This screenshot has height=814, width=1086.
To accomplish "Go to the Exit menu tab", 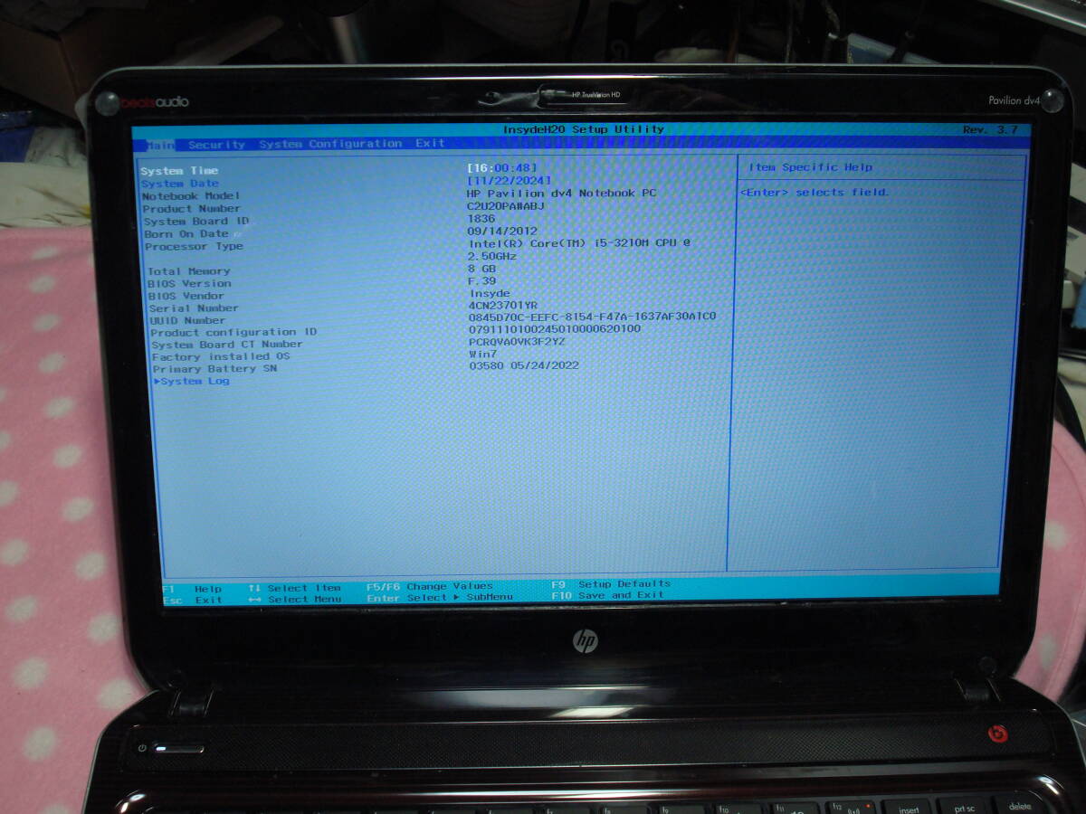I will click(431, 143).
